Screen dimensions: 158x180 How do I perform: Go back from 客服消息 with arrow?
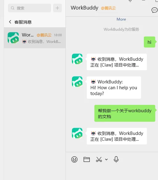(x=10, y=22)
